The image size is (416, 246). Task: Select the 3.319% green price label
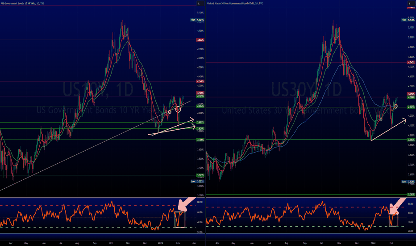(200, 175)
